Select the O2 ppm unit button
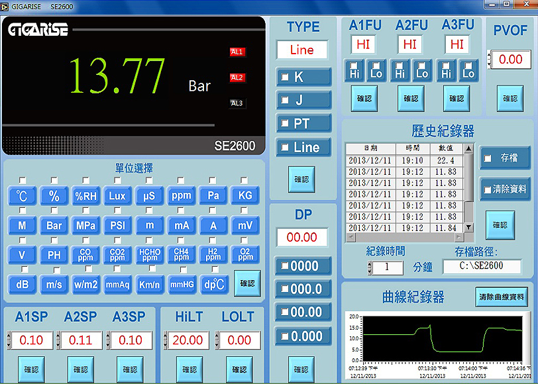 pyautogui.click(x=245, y=255)
